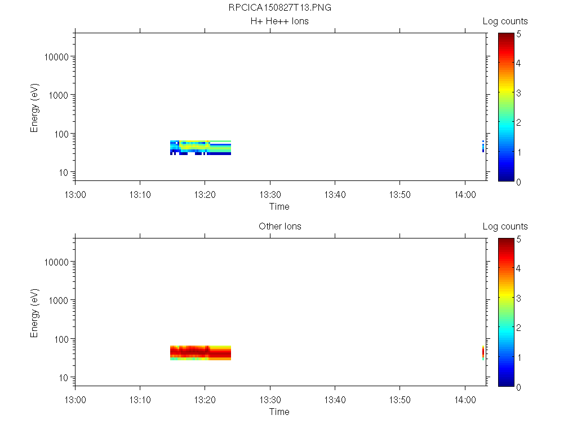The image size is (577, 433).
Task: Click the 13:20 tick label on upper plot
Action: pos(205,195)
